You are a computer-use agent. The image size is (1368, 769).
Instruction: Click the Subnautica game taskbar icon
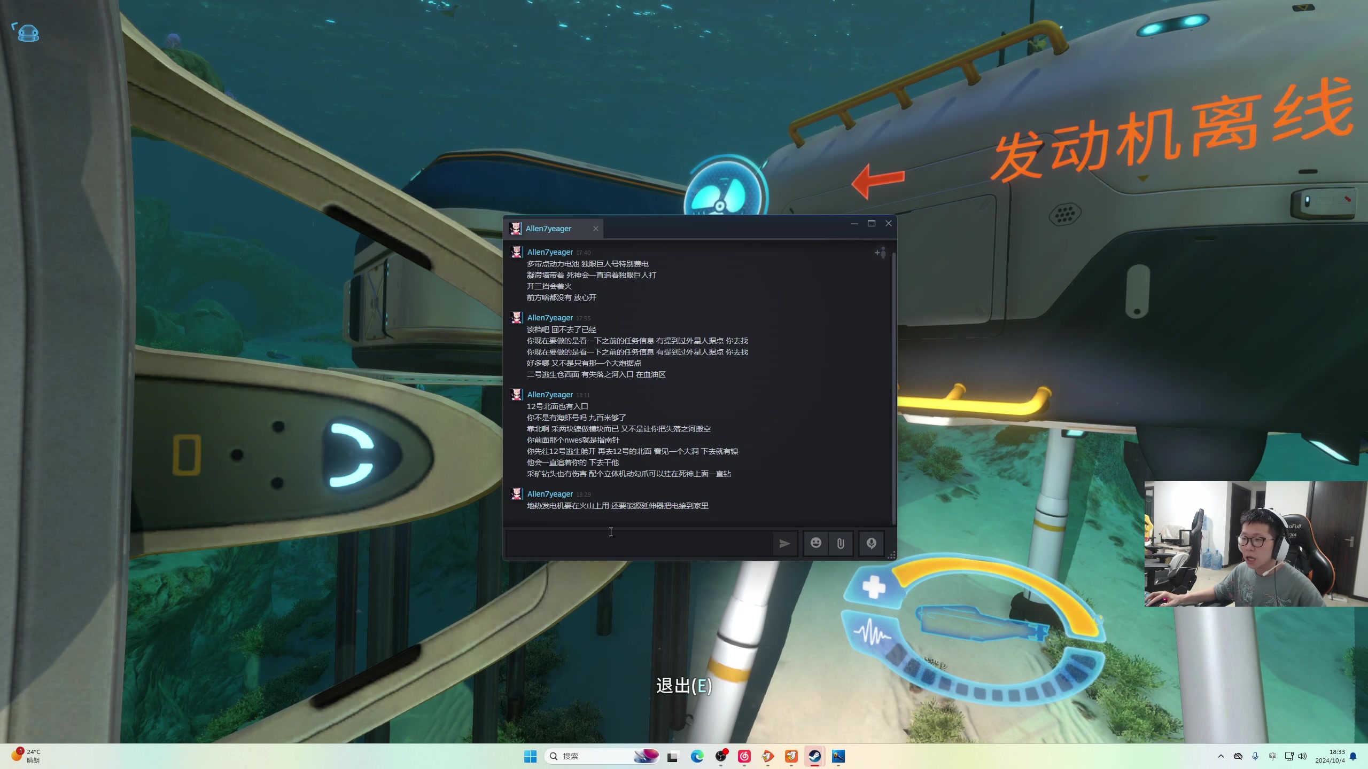point(838,756)
